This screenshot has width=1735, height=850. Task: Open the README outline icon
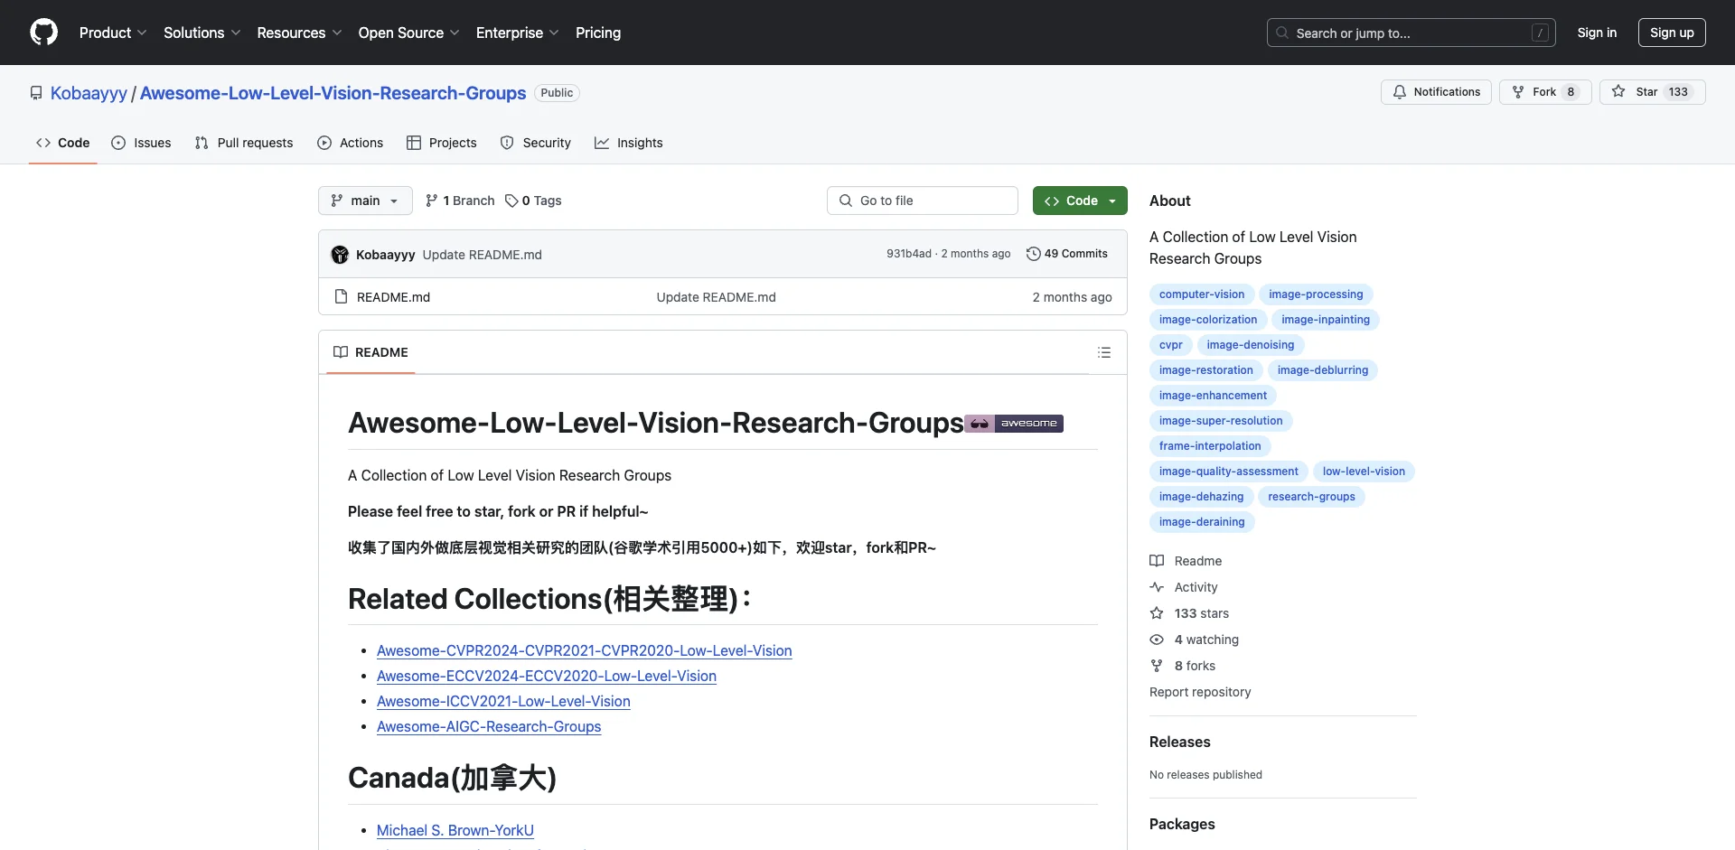pos(1104,352)
